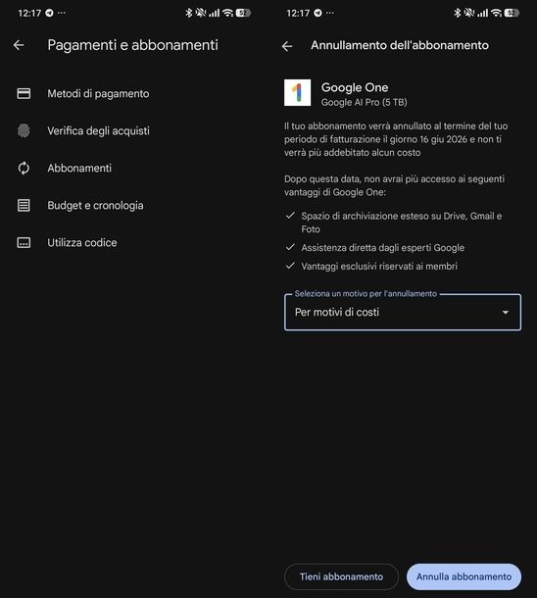This screenshot has width=537, height=598.
Task: Tap the Google One logo thumbnail
Action: [297, 93]
